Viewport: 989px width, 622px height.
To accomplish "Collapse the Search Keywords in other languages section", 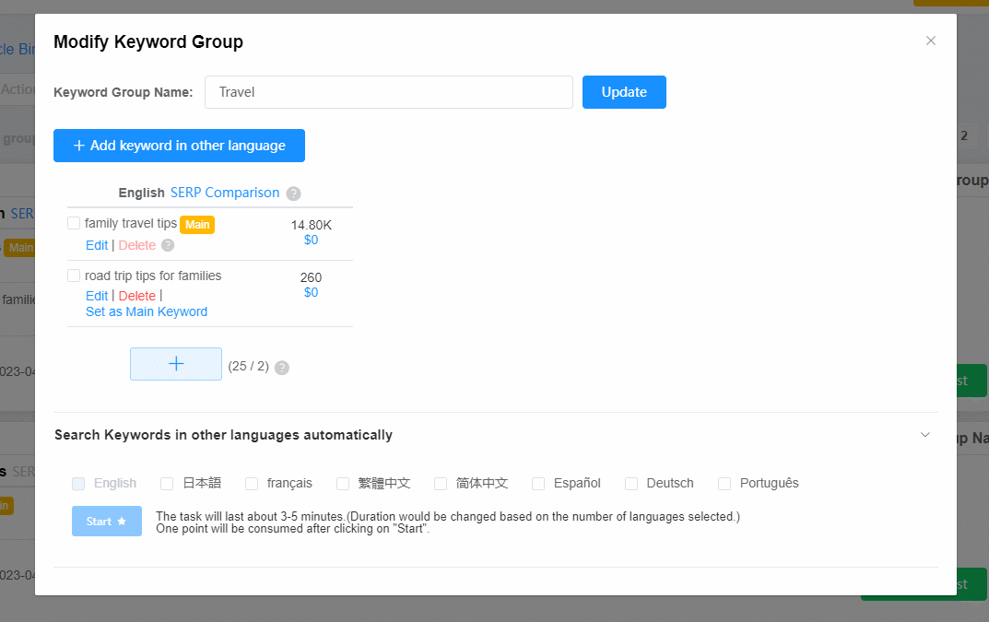I will 925,435.
